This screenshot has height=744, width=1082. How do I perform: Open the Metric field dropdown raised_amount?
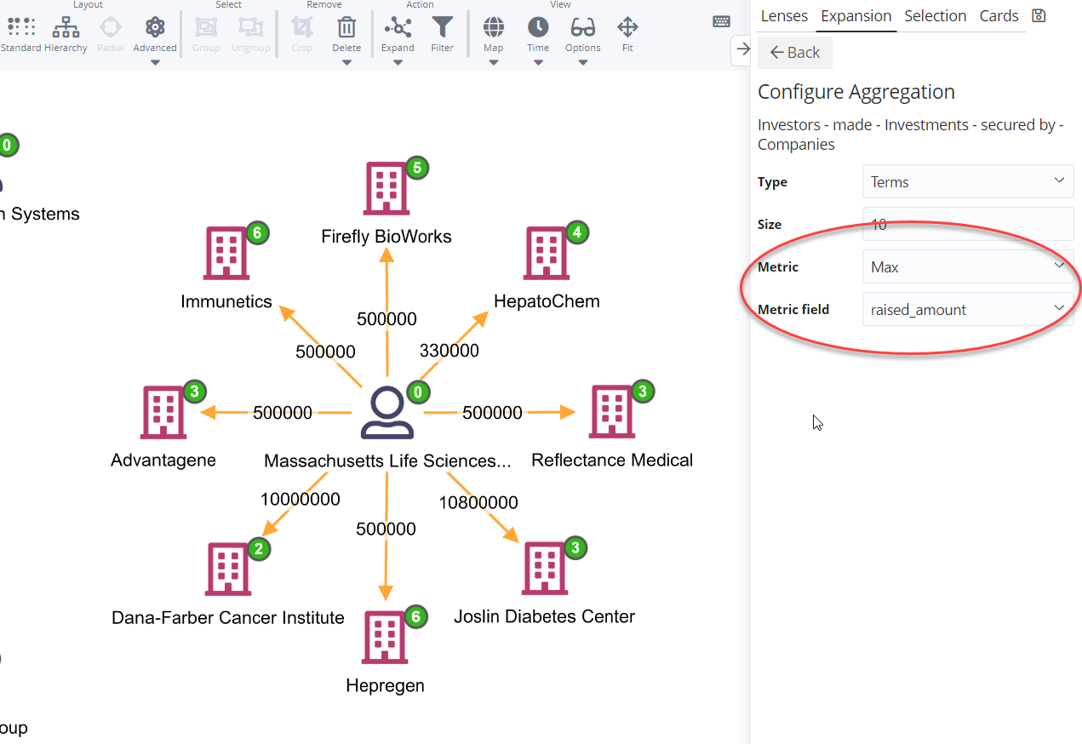[968, 309]
